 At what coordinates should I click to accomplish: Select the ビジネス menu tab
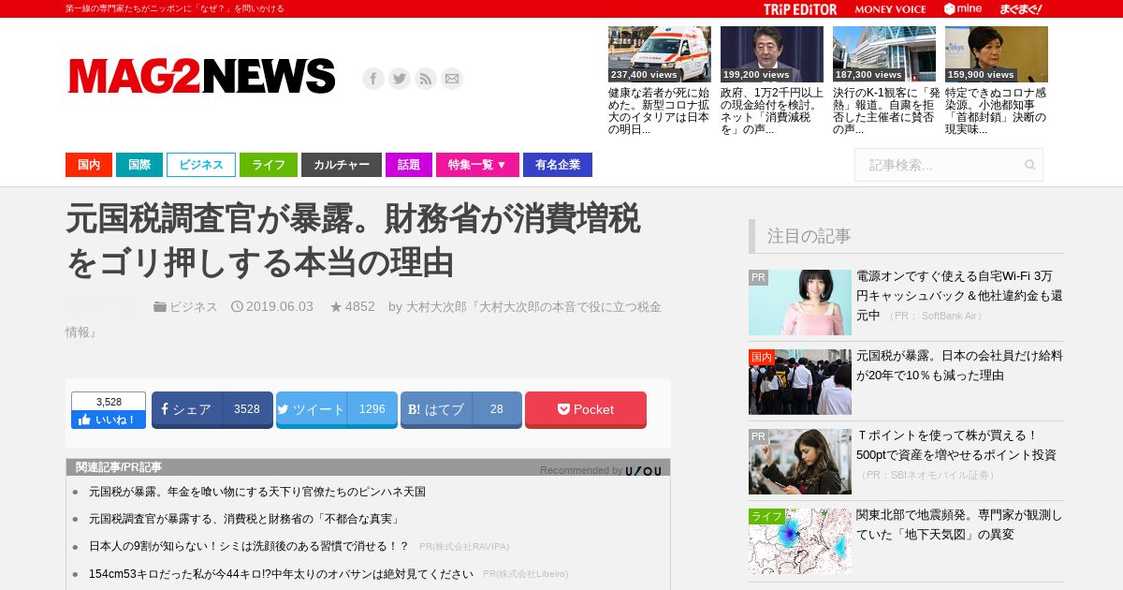201,165
